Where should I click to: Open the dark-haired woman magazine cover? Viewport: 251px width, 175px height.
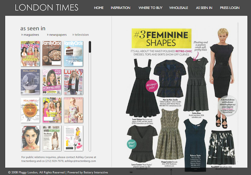(30, 138)
